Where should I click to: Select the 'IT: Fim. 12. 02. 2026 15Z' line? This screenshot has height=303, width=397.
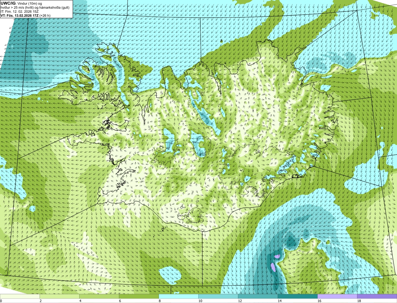click(20, 11)
